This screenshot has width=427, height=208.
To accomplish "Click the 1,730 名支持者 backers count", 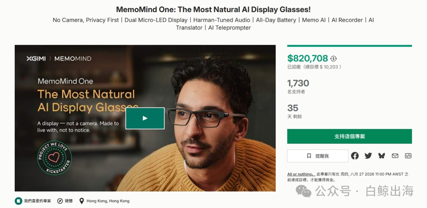I will (298, 87).
